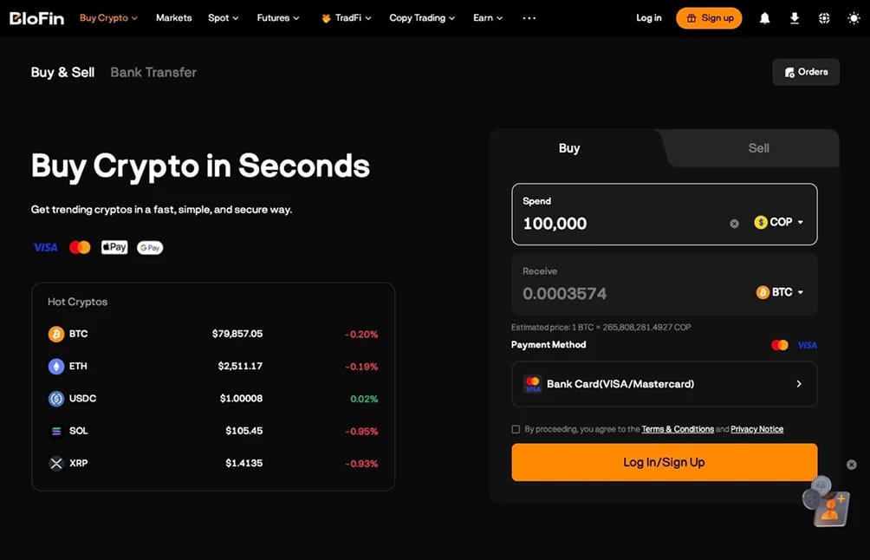Clear the Spend amount with the x icon
870x560 pixels.
(x=734, y=224)
